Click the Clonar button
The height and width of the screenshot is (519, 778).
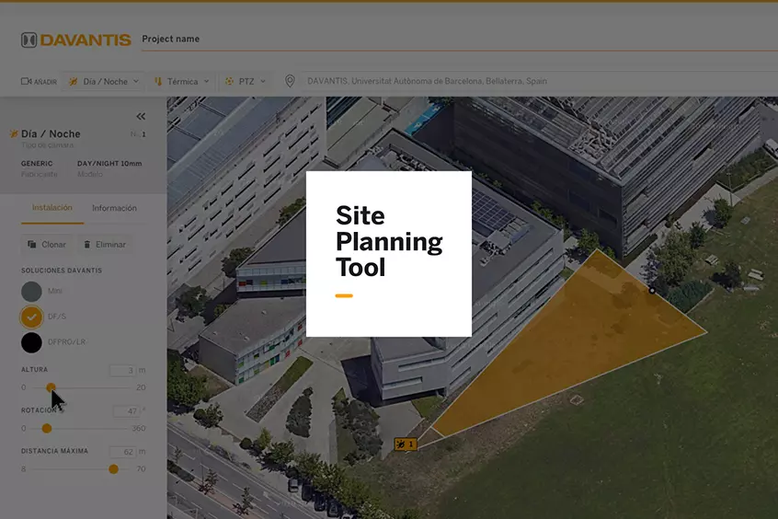tap(46, 245)
